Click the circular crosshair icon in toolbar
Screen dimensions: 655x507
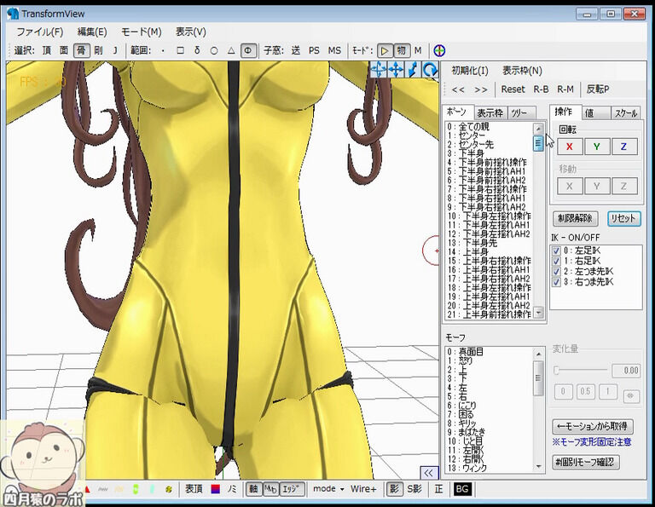[439, 51]
